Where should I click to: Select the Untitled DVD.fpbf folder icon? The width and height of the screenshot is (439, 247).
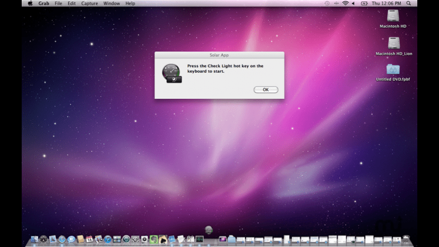393,69
